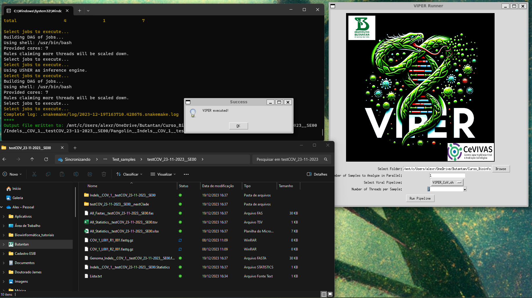532x298 pixels.
Task: Click the Share icon in Explorer toolbar
Action: pyautogui.click(x=90, y=174)
